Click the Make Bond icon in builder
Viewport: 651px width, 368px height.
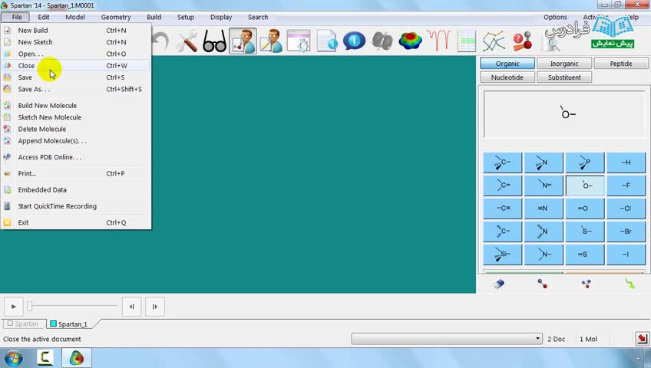[542, 284]
